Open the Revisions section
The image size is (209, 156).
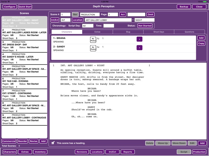(82, 152)
